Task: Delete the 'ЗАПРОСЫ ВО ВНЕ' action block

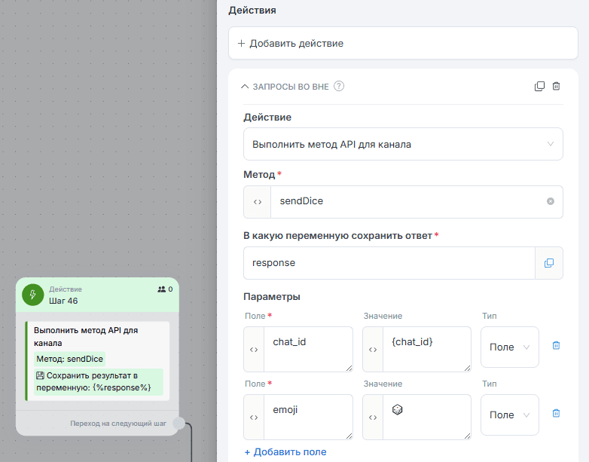Action: 557,86
